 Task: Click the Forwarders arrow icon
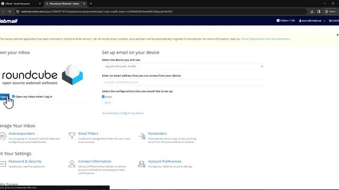tap(142, 136)
